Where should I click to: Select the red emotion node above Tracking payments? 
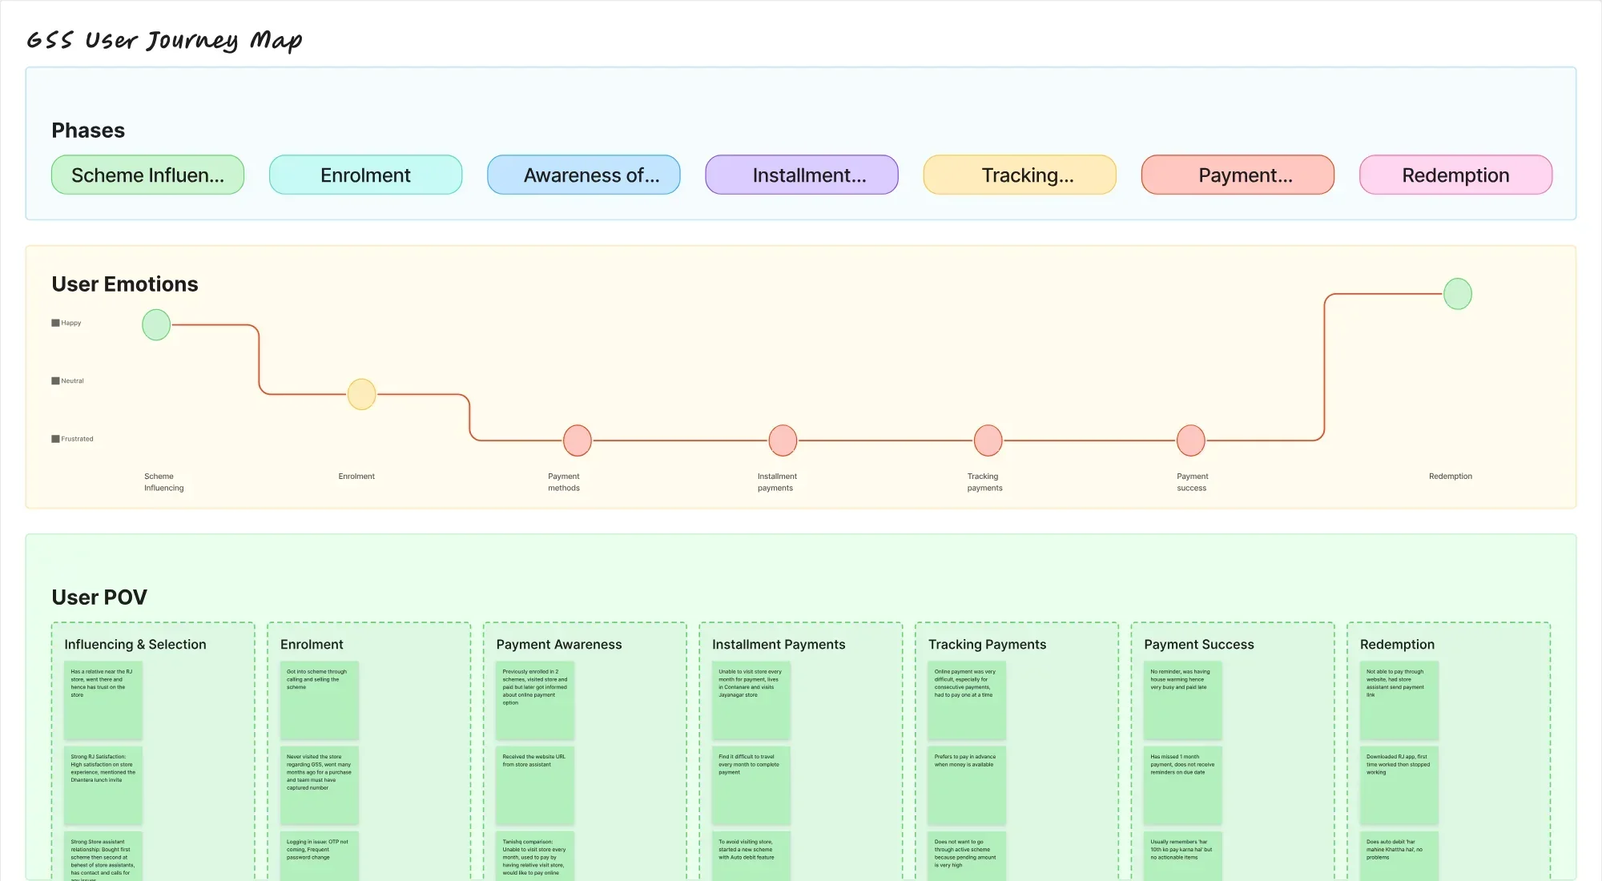(x=988, y=440)
